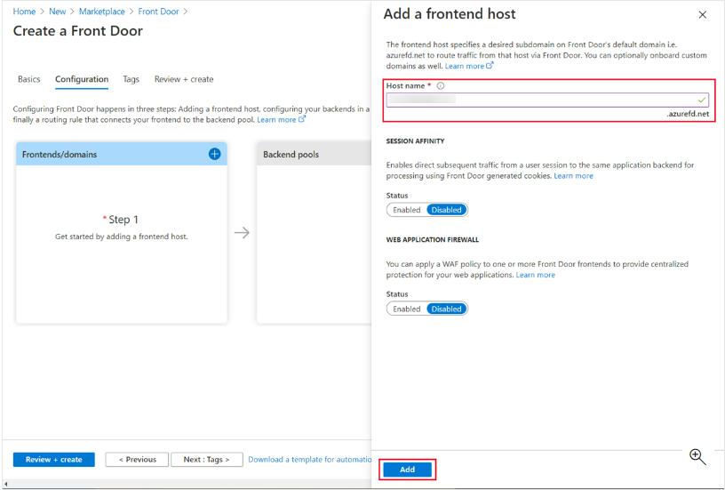Type in the Host name field

click(540, 100)
